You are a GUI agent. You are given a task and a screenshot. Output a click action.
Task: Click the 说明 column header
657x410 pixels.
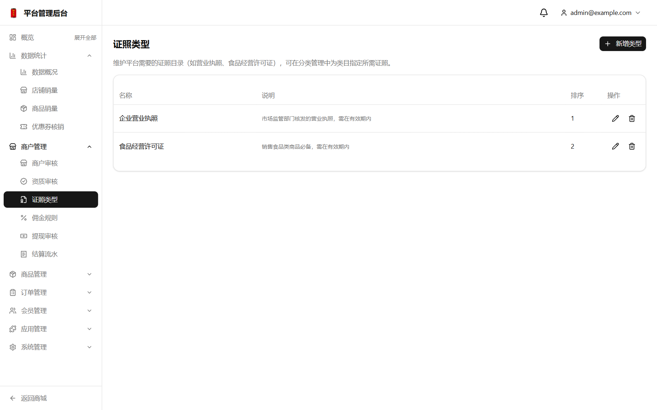pos(268,95)
